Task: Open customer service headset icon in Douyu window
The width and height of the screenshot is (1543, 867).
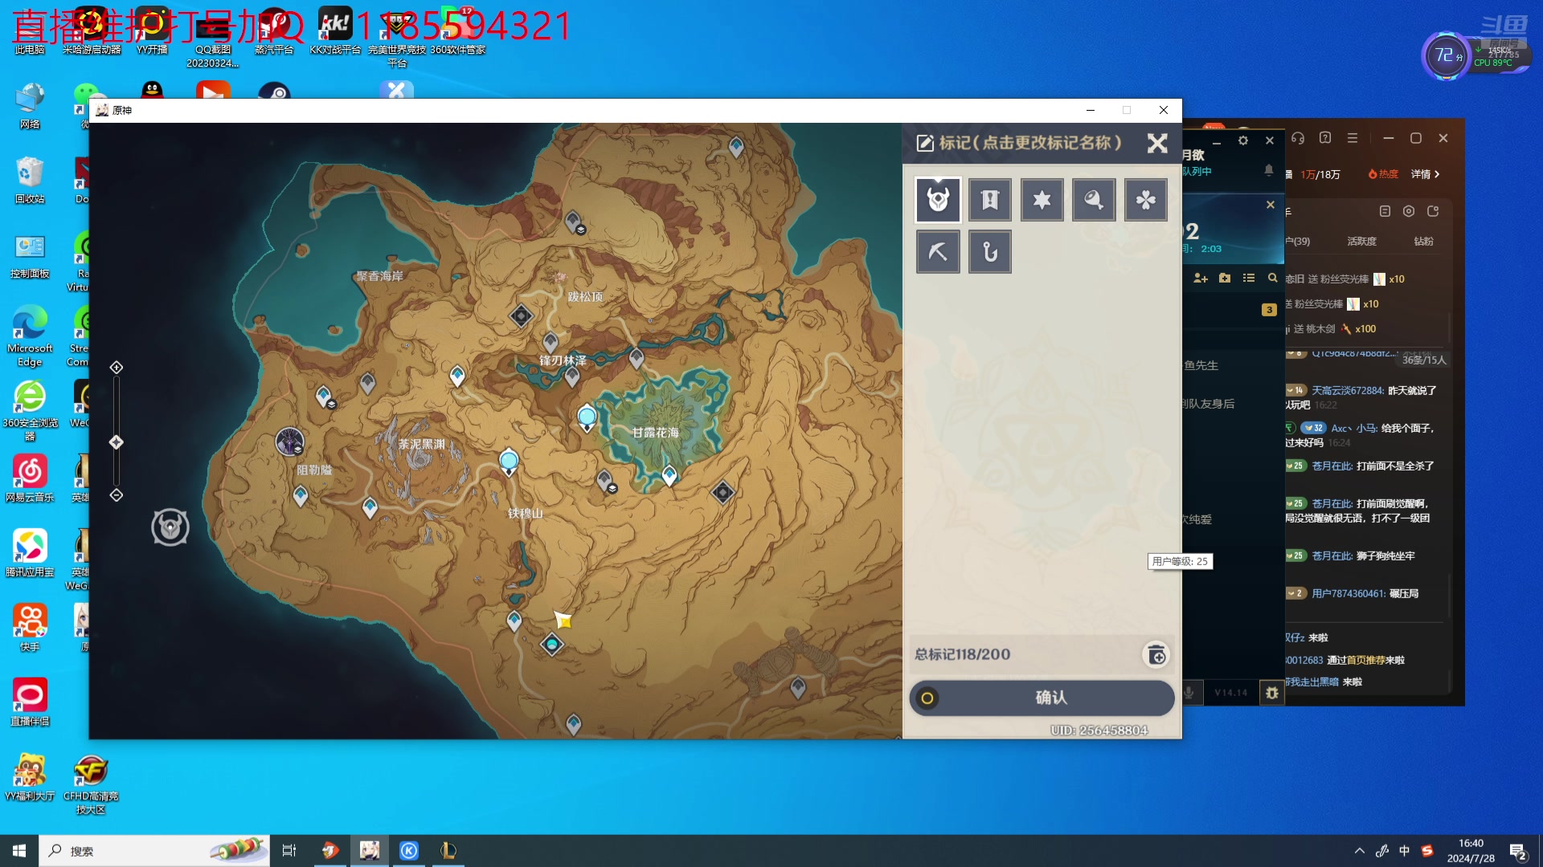Action: click(x=1298, y=138)
